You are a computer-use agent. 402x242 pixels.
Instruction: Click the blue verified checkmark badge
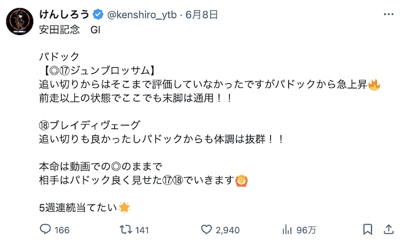98,14
